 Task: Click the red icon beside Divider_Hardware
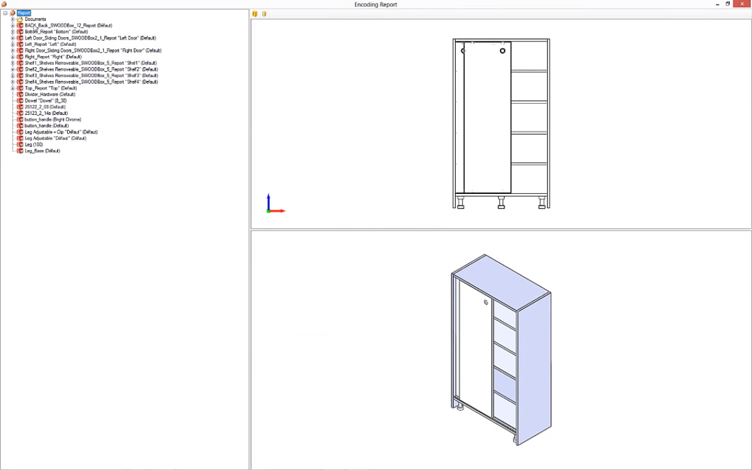tap(20, 94)
